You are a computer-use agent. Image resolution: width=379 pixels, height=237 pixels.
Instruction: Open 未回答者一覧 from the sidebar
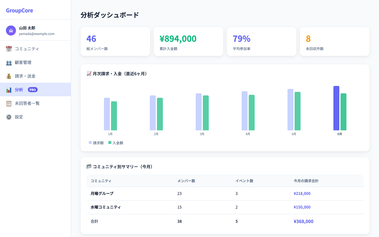pos(35,103)
